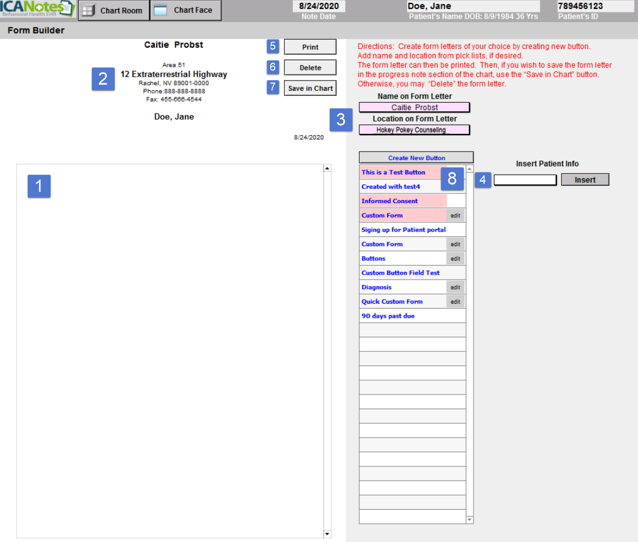Edit the Buttons entry
Image resolution: width=638 pixels, height=542 pixels.
(455, 259)
